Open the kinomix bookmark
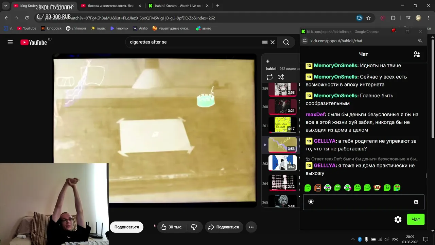The height and width of the screenshot is (245, 435). click(119, 28)
